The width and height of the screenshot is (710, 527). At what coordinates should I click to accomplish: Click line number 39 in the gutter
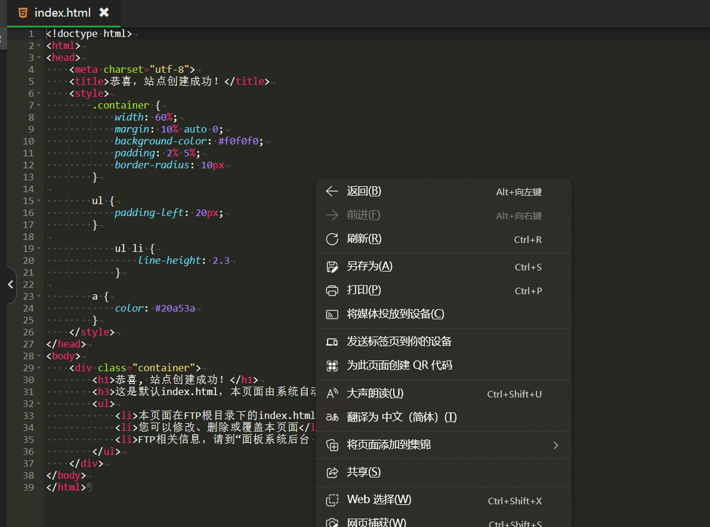[29, 487]
